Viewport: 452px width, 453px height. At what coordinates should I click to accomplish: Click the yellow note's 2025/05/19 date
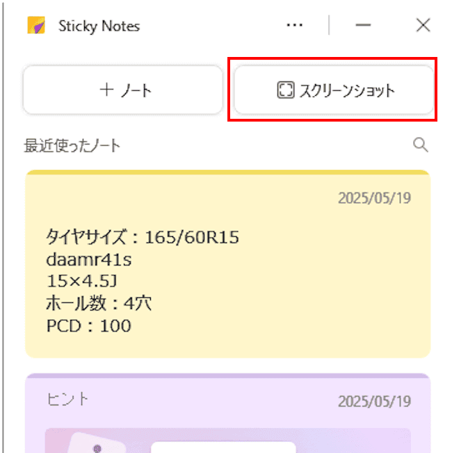375,198
